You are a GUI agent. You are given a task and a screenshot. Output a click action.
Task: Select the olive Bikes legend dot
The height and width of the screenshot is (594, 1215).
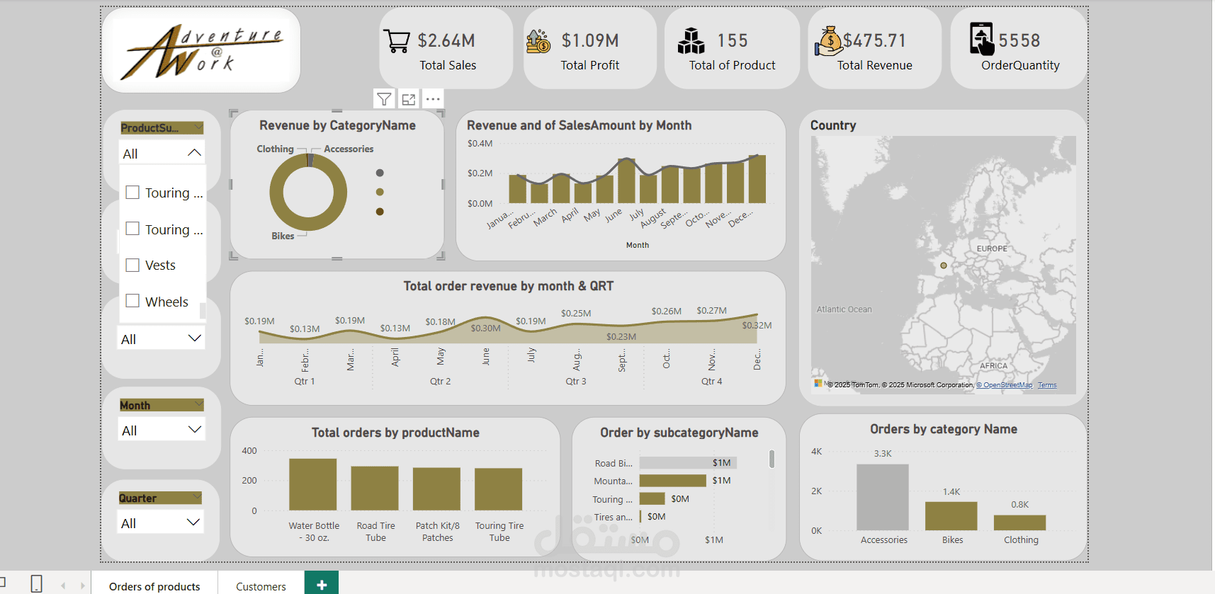[380, 192]
